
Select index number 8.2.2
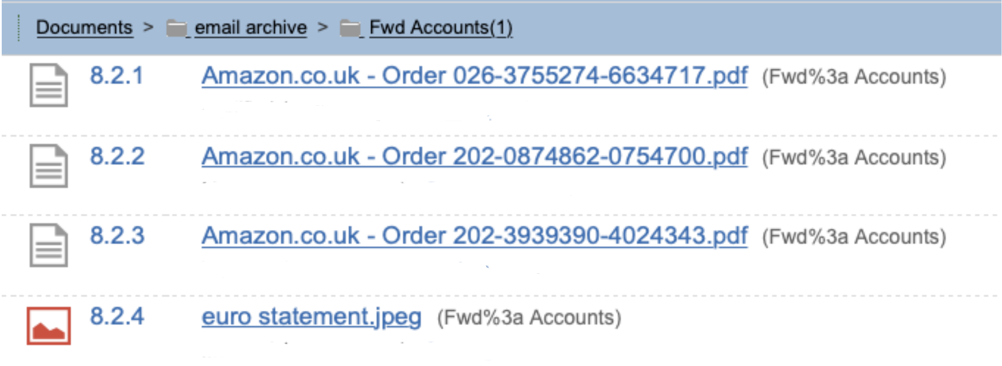[x=117, y=156]
